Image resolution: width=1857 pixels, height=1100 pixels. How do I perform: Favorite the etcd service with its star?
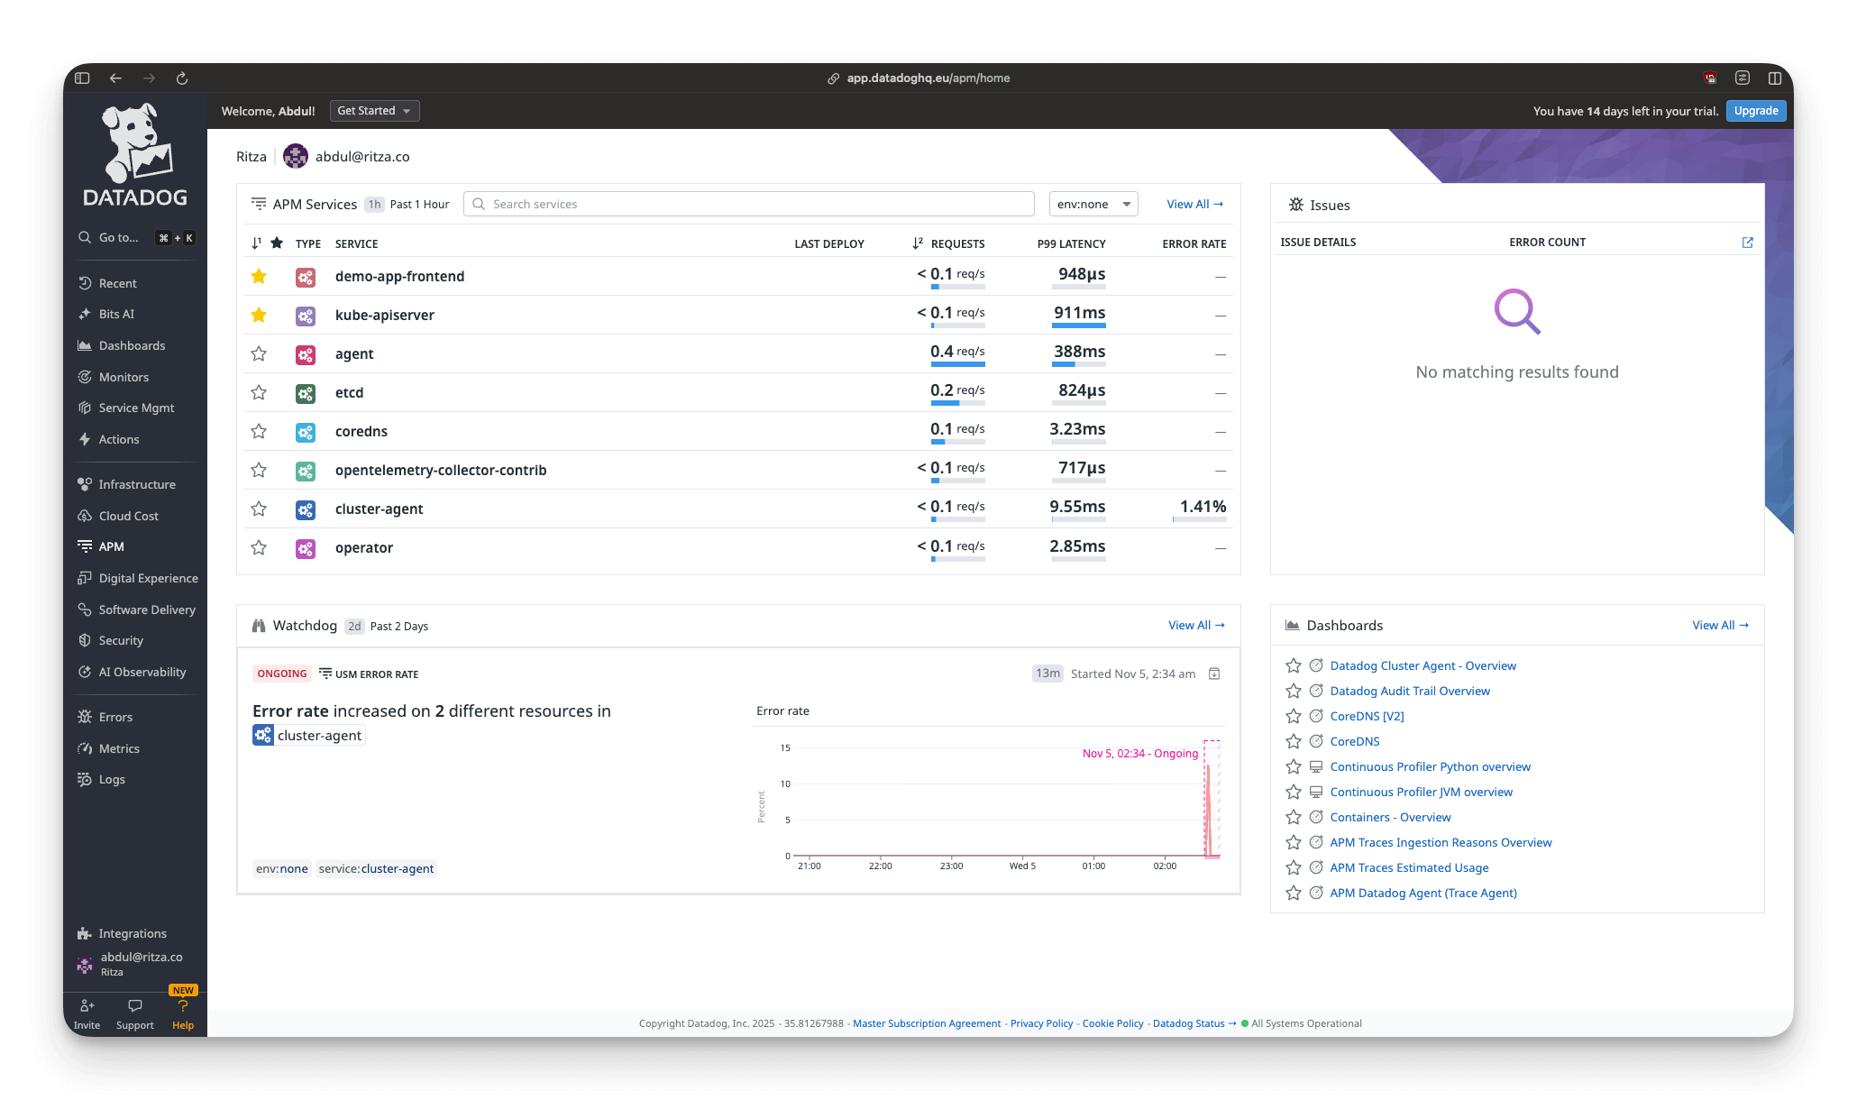(x=259, y=392)
